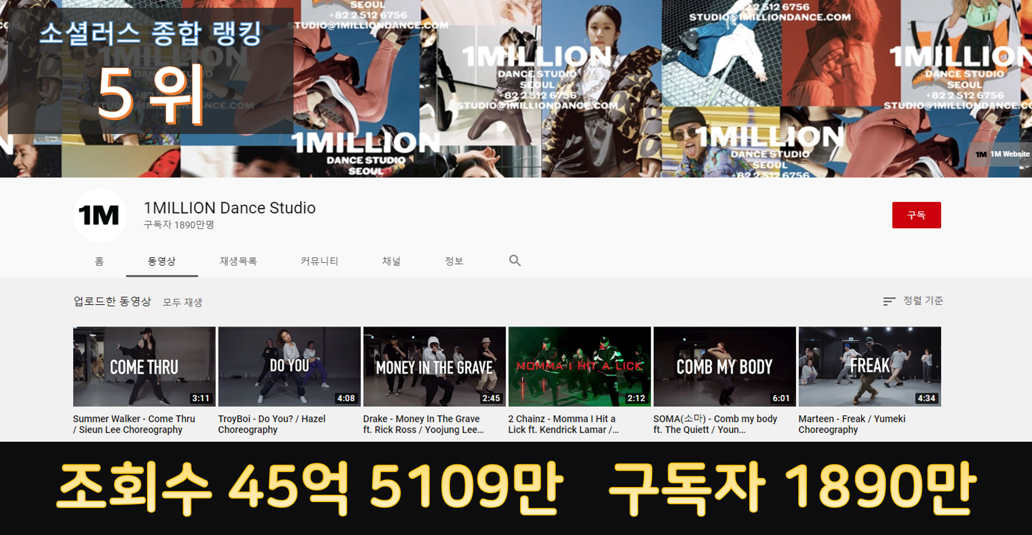
Task: Click the 3:11 duration badge
Action: coord(201,398)
